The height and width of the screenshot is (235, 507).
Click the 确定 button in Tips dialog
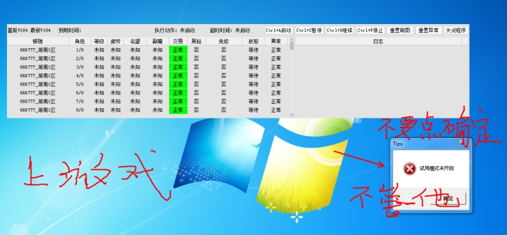click(x=448, y=198)
